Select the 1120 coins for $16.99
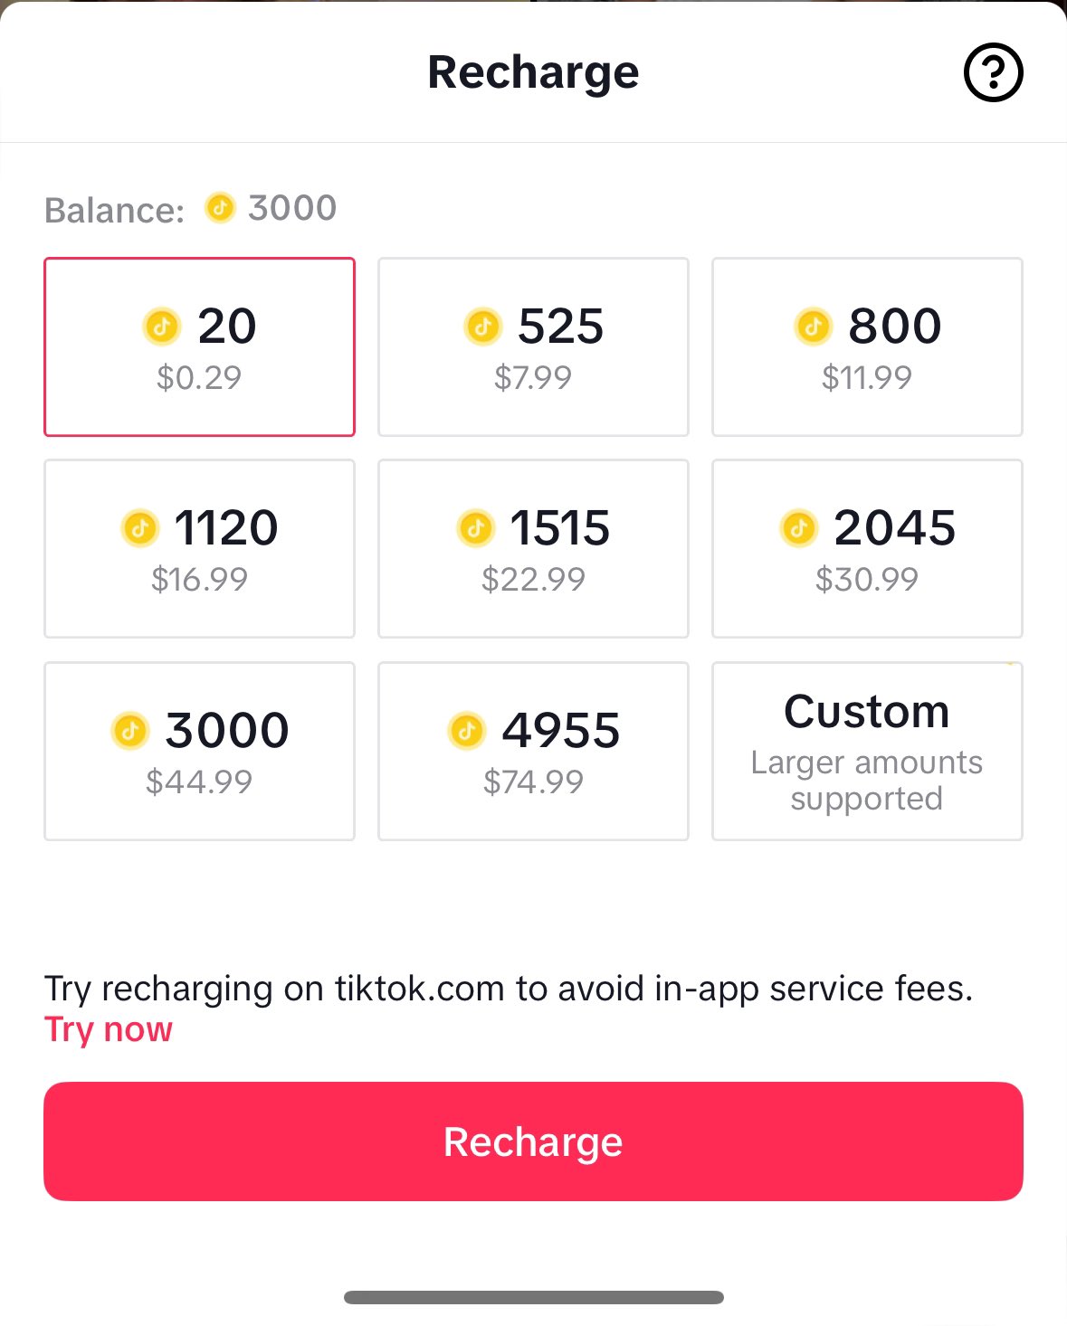 tap(199, 548)
